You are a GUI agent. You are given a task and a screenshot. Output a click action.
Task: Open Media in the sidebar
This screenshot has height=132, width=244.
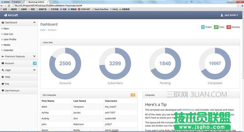[x=7, y=45]
